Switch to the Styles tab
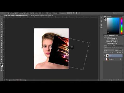 [117, 35]
